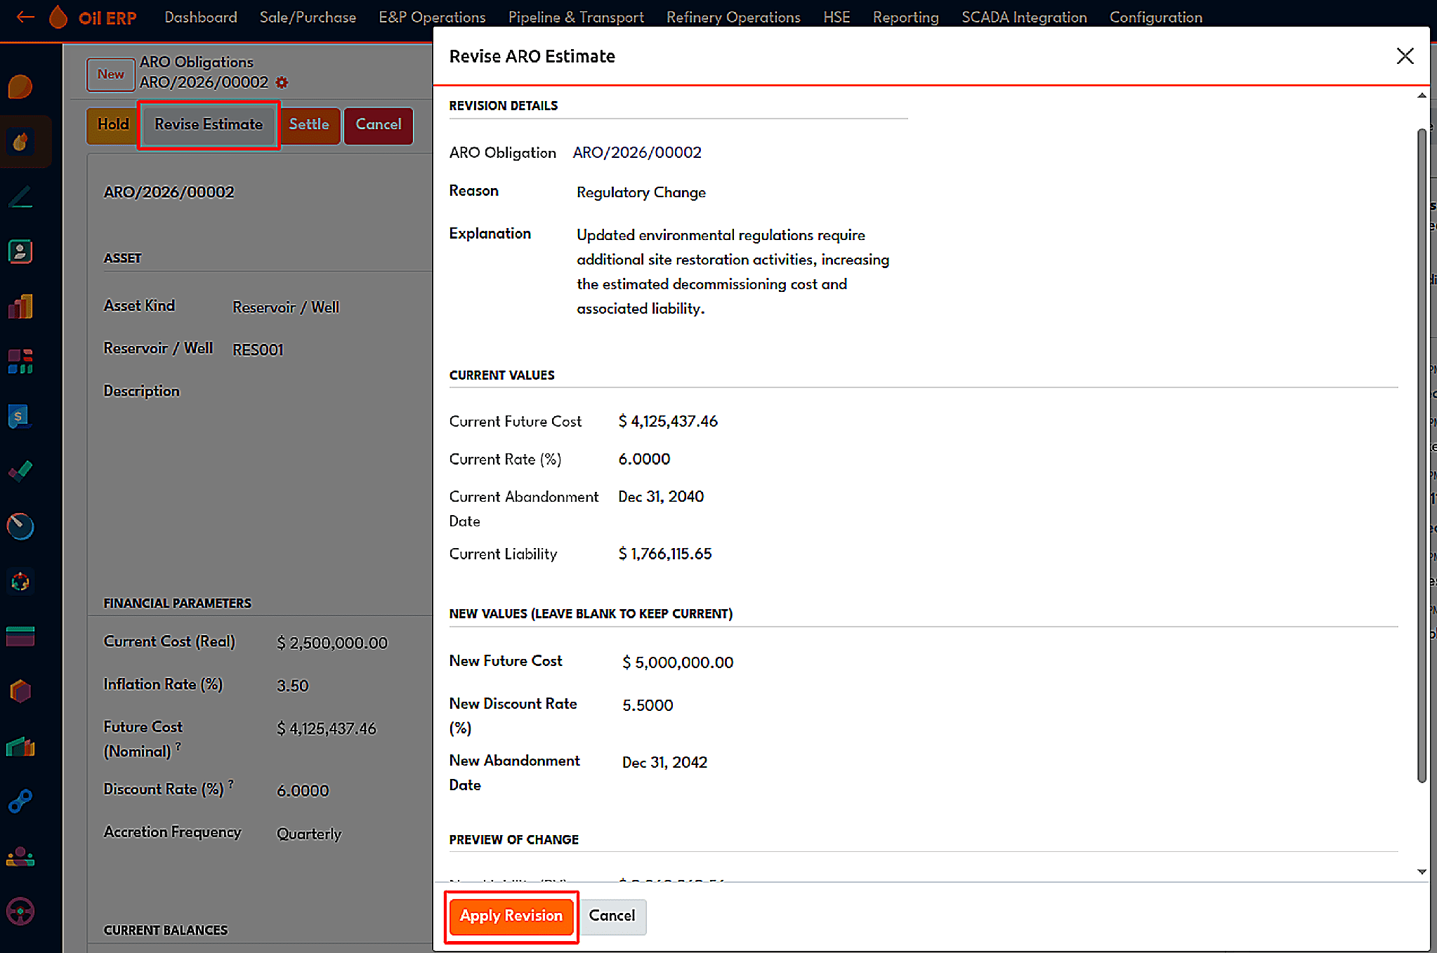
Task: Click the Apply Revision button
Action: point(511,916)
